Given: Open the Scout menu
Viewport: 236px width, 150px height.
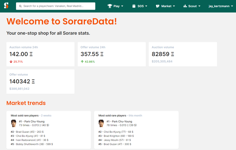Looking at the screenshot, I should coord(192,6).
